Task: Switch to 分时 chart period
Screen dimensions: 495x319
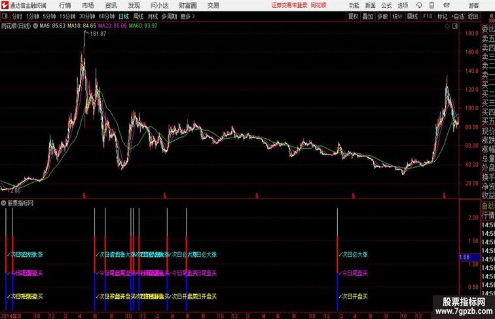Action: click(17, 16)
